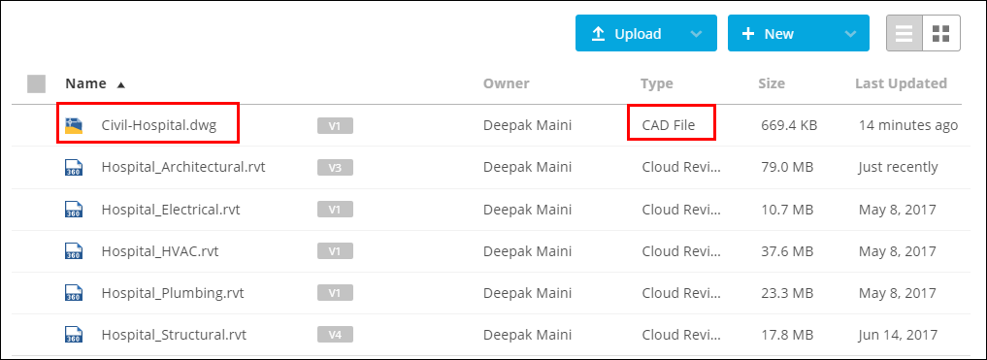Switch to list view layout

[905, 33]
